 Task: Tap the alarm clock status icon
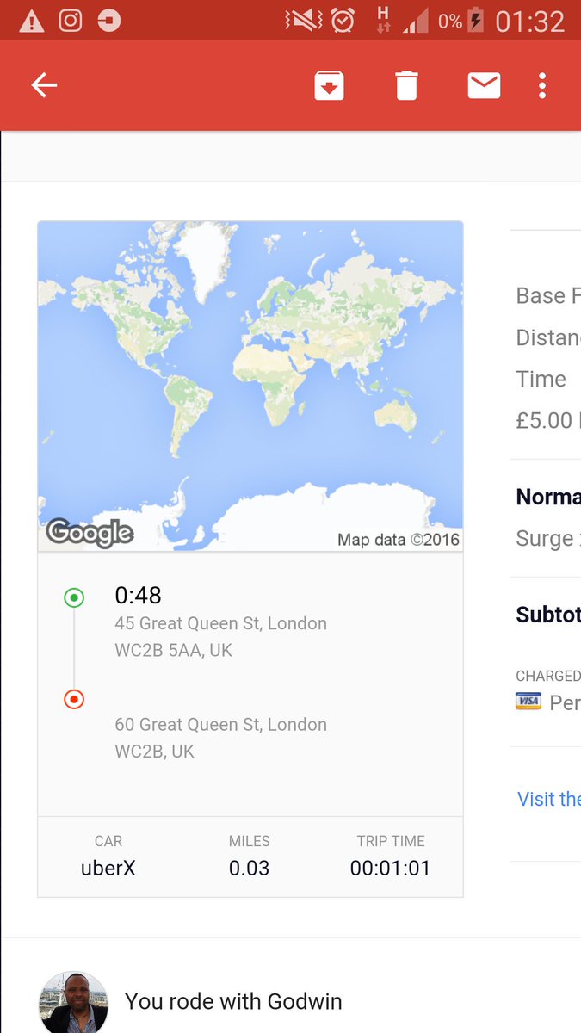343,21
